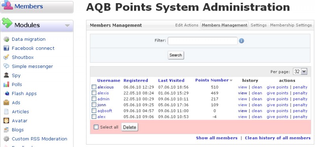The height and width of the screenshot is (147, 315).
Task: Click the blue info icon beside Filter
Action: (241, 41)
